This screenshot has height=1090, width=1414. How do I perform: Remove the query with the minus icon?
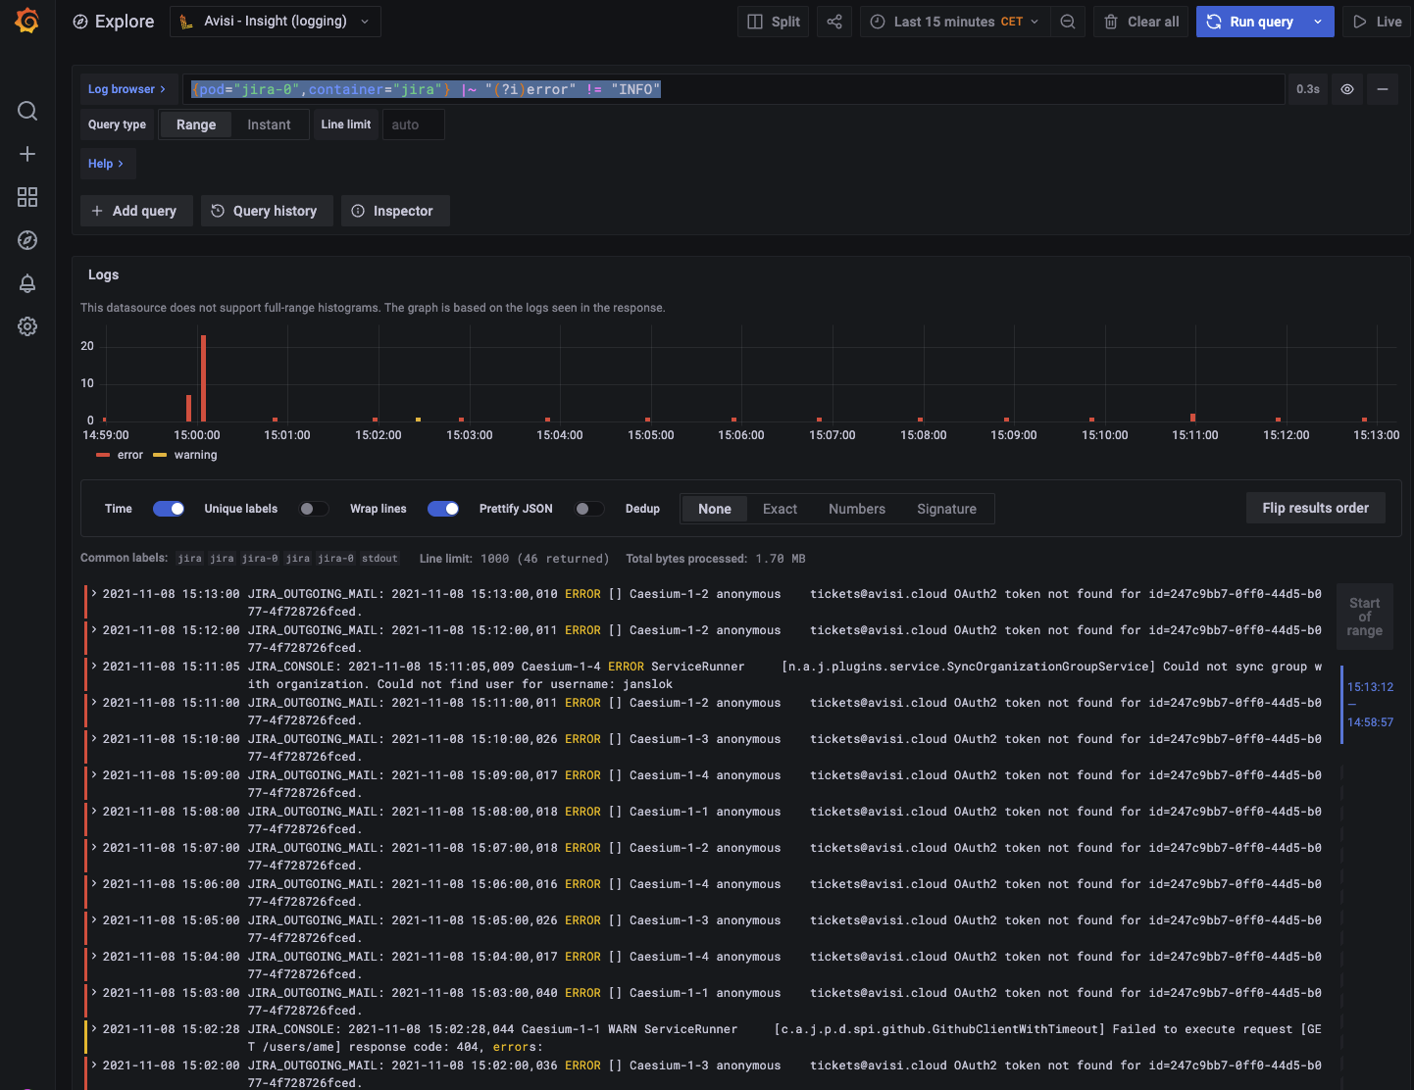click(x=1383, y=89)
